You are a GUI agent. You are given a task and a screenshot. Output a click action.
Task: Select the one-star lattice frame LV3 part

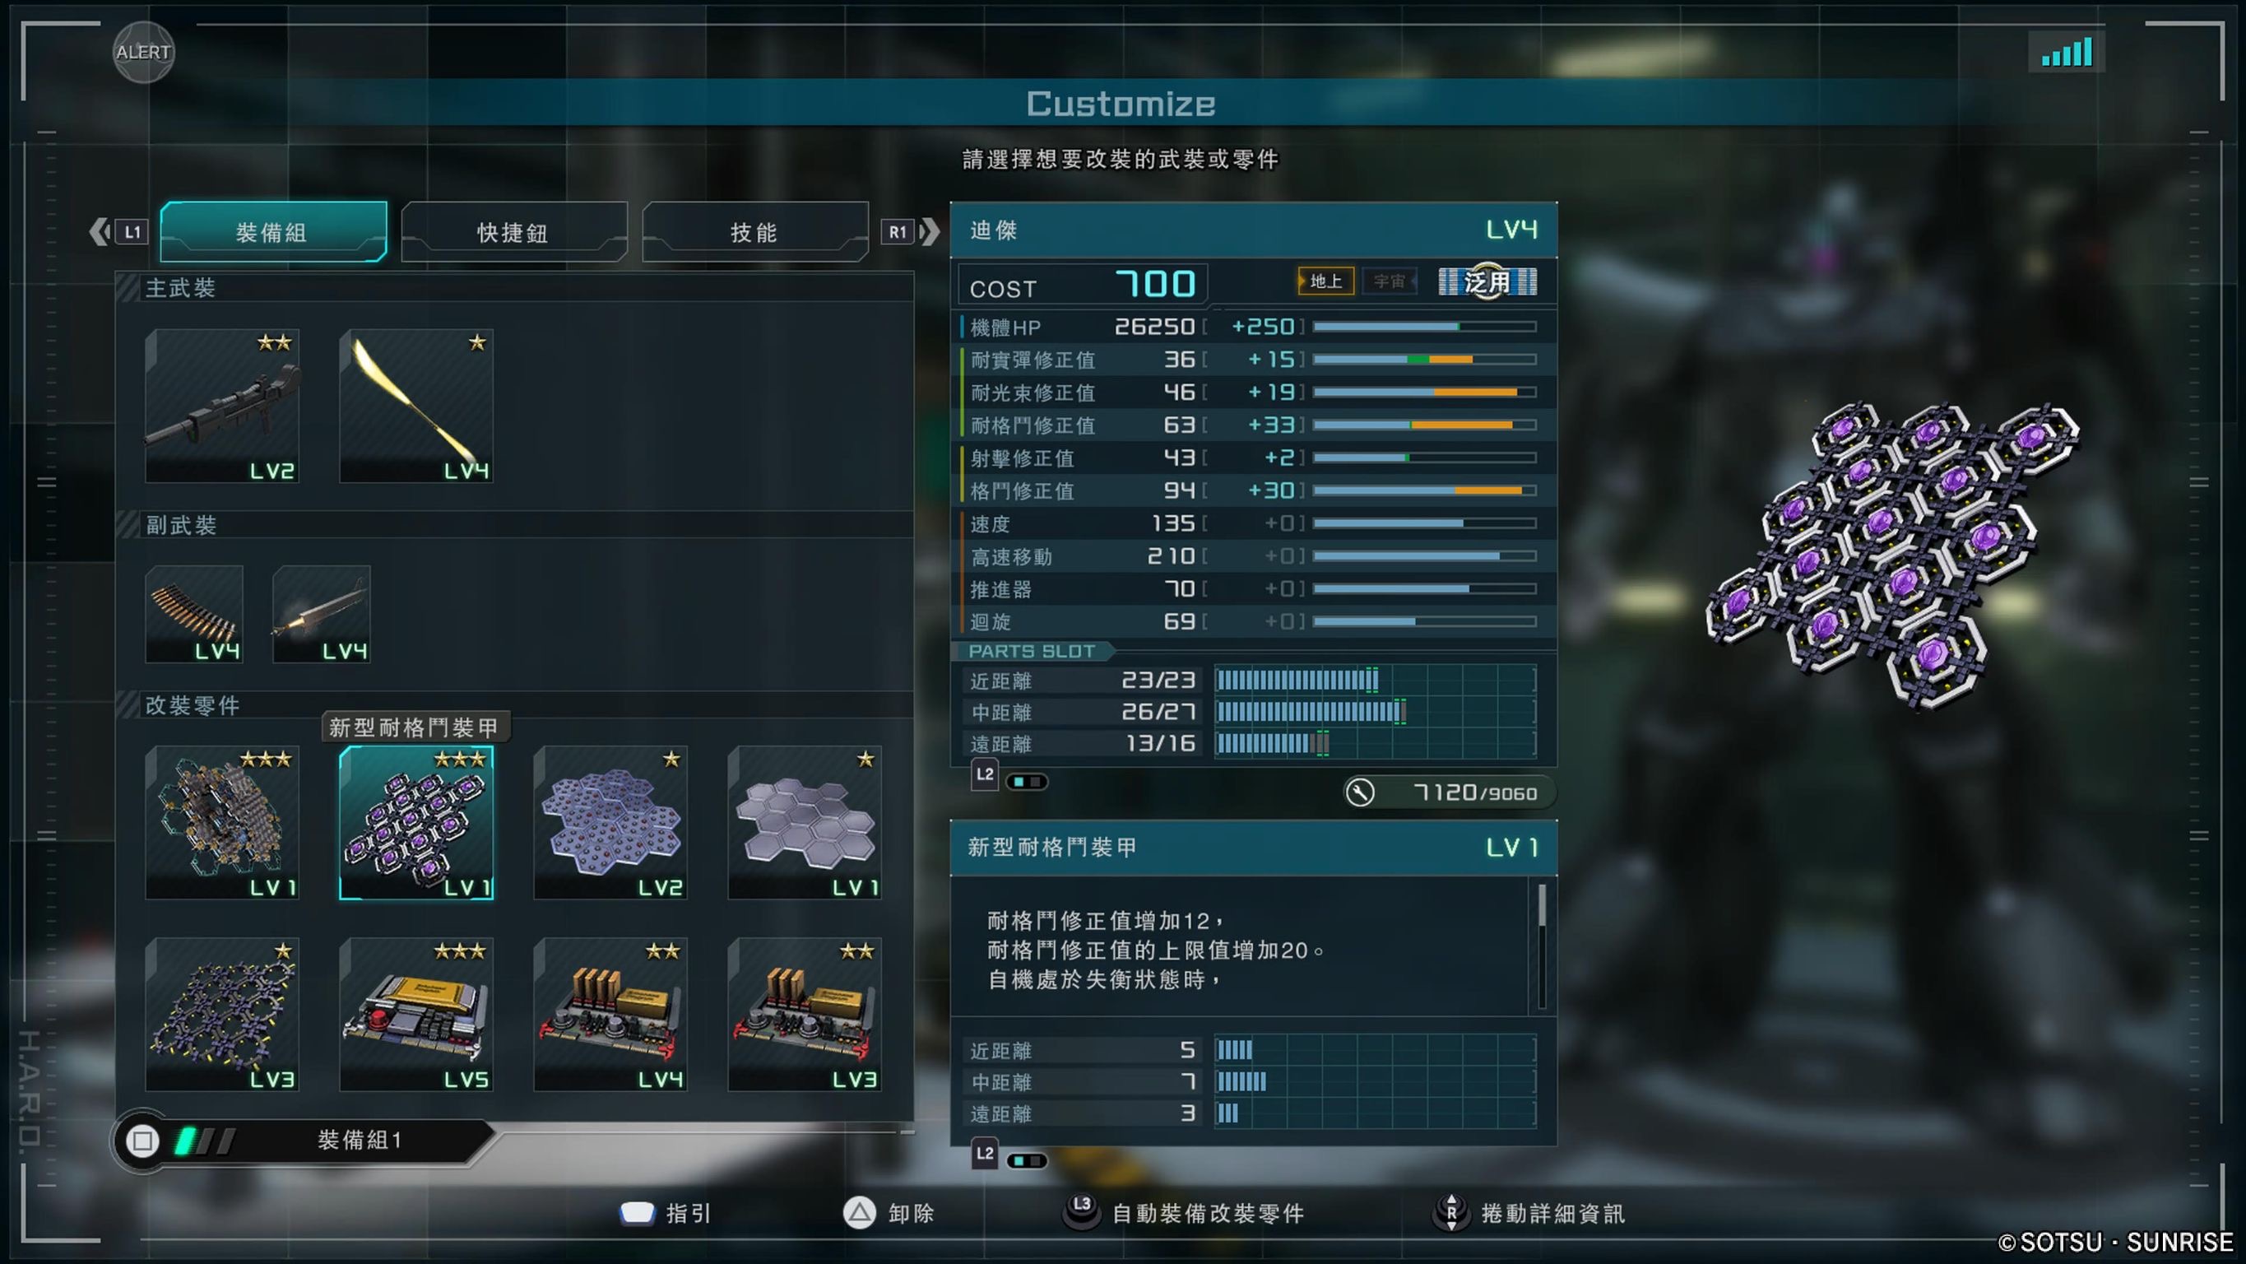[x=222, y=1015]
